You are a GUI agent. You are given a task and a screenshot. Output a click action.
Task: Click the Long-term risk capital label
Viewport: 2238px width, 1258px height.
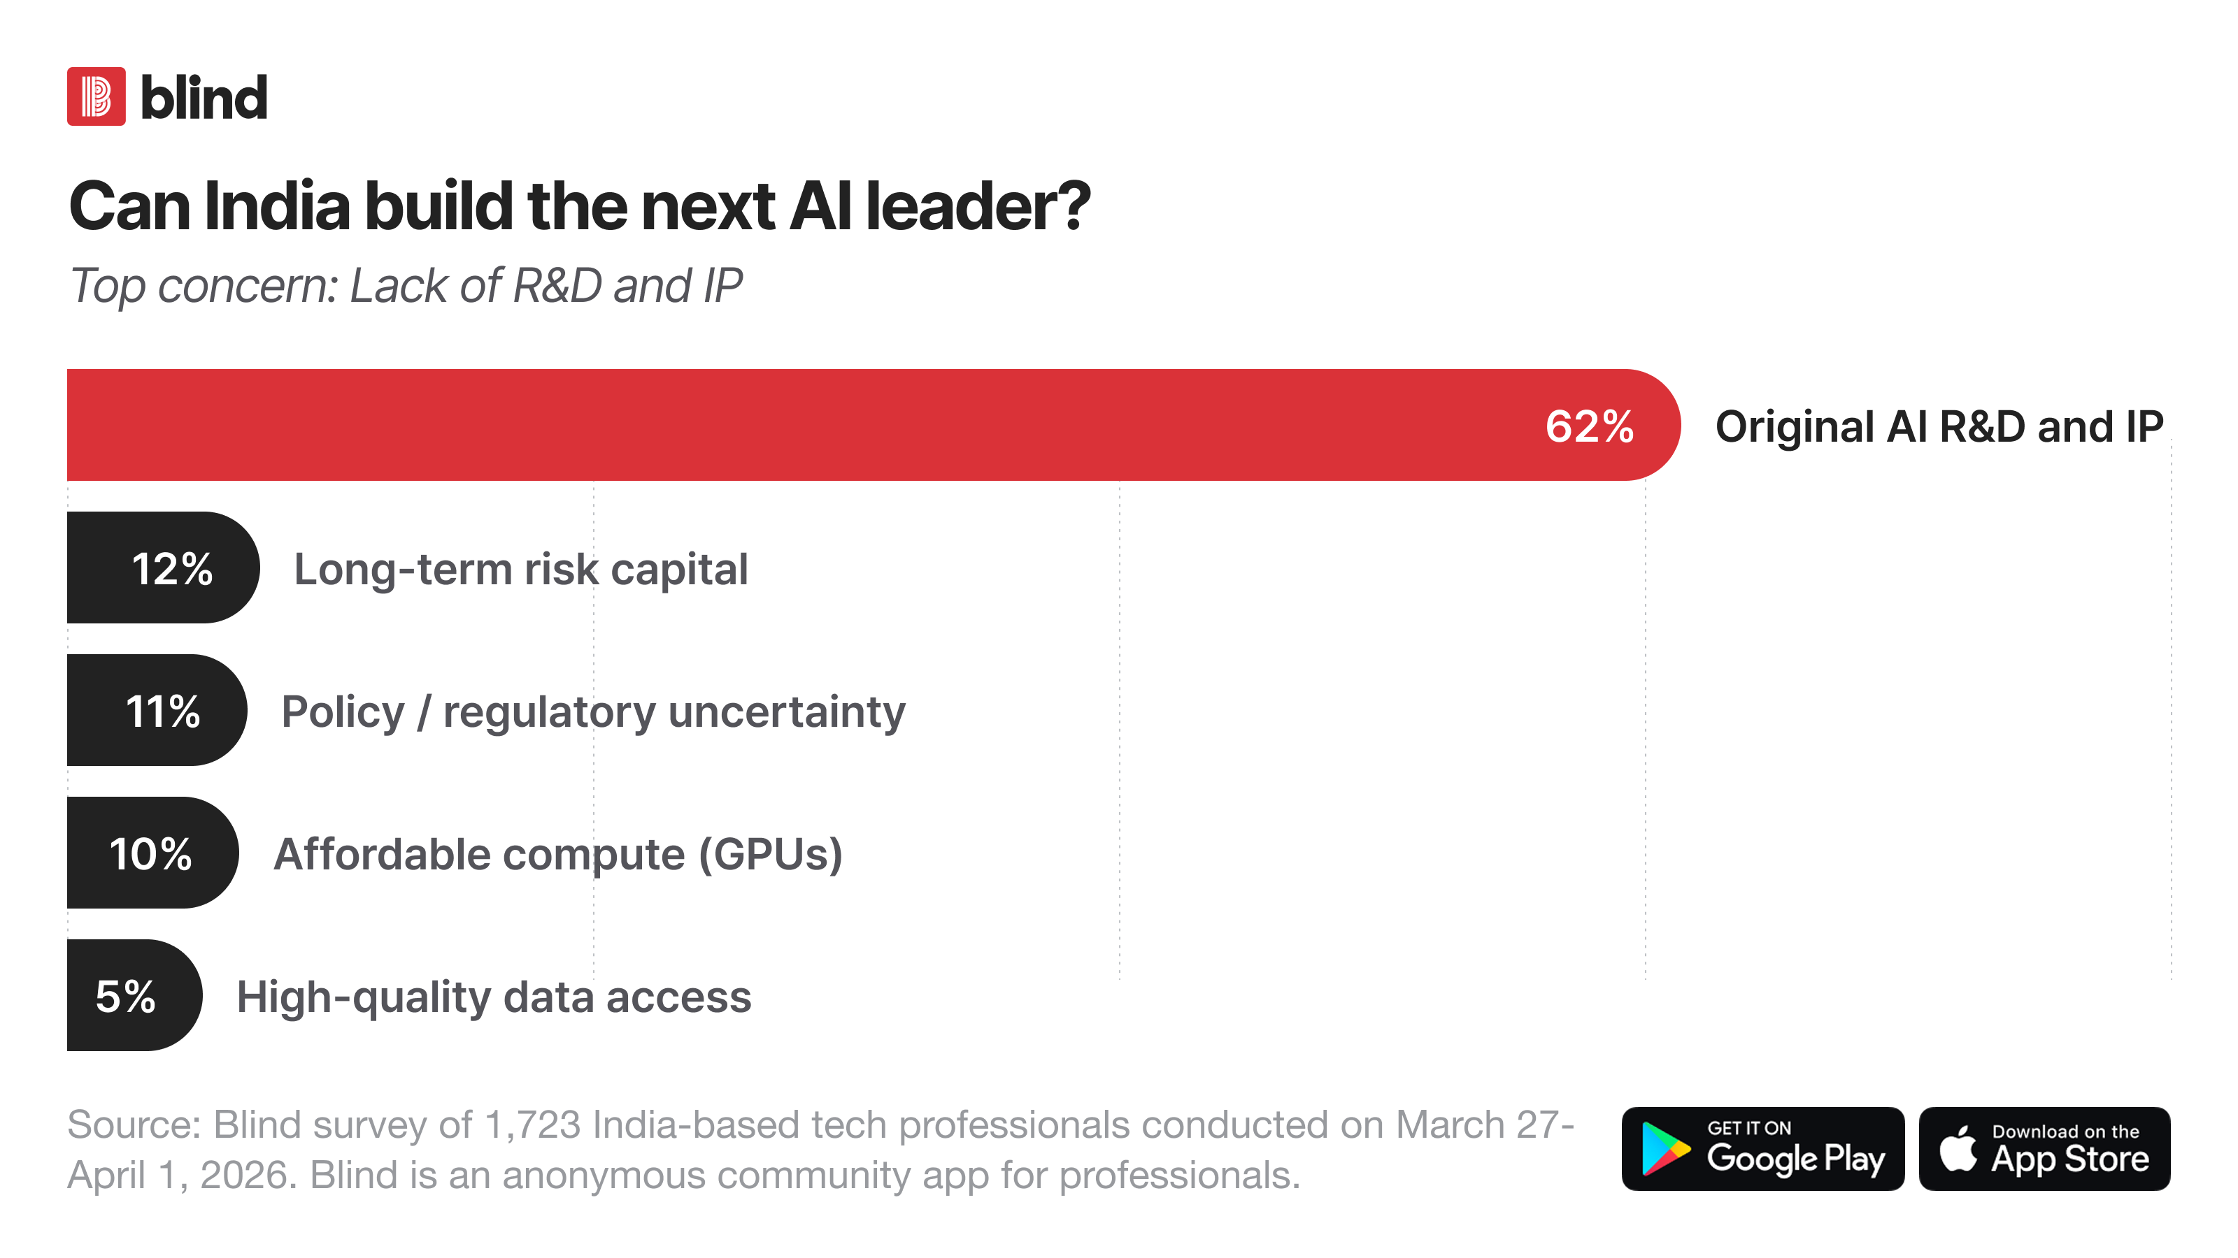pyautogui.click(x=521, y=570)
